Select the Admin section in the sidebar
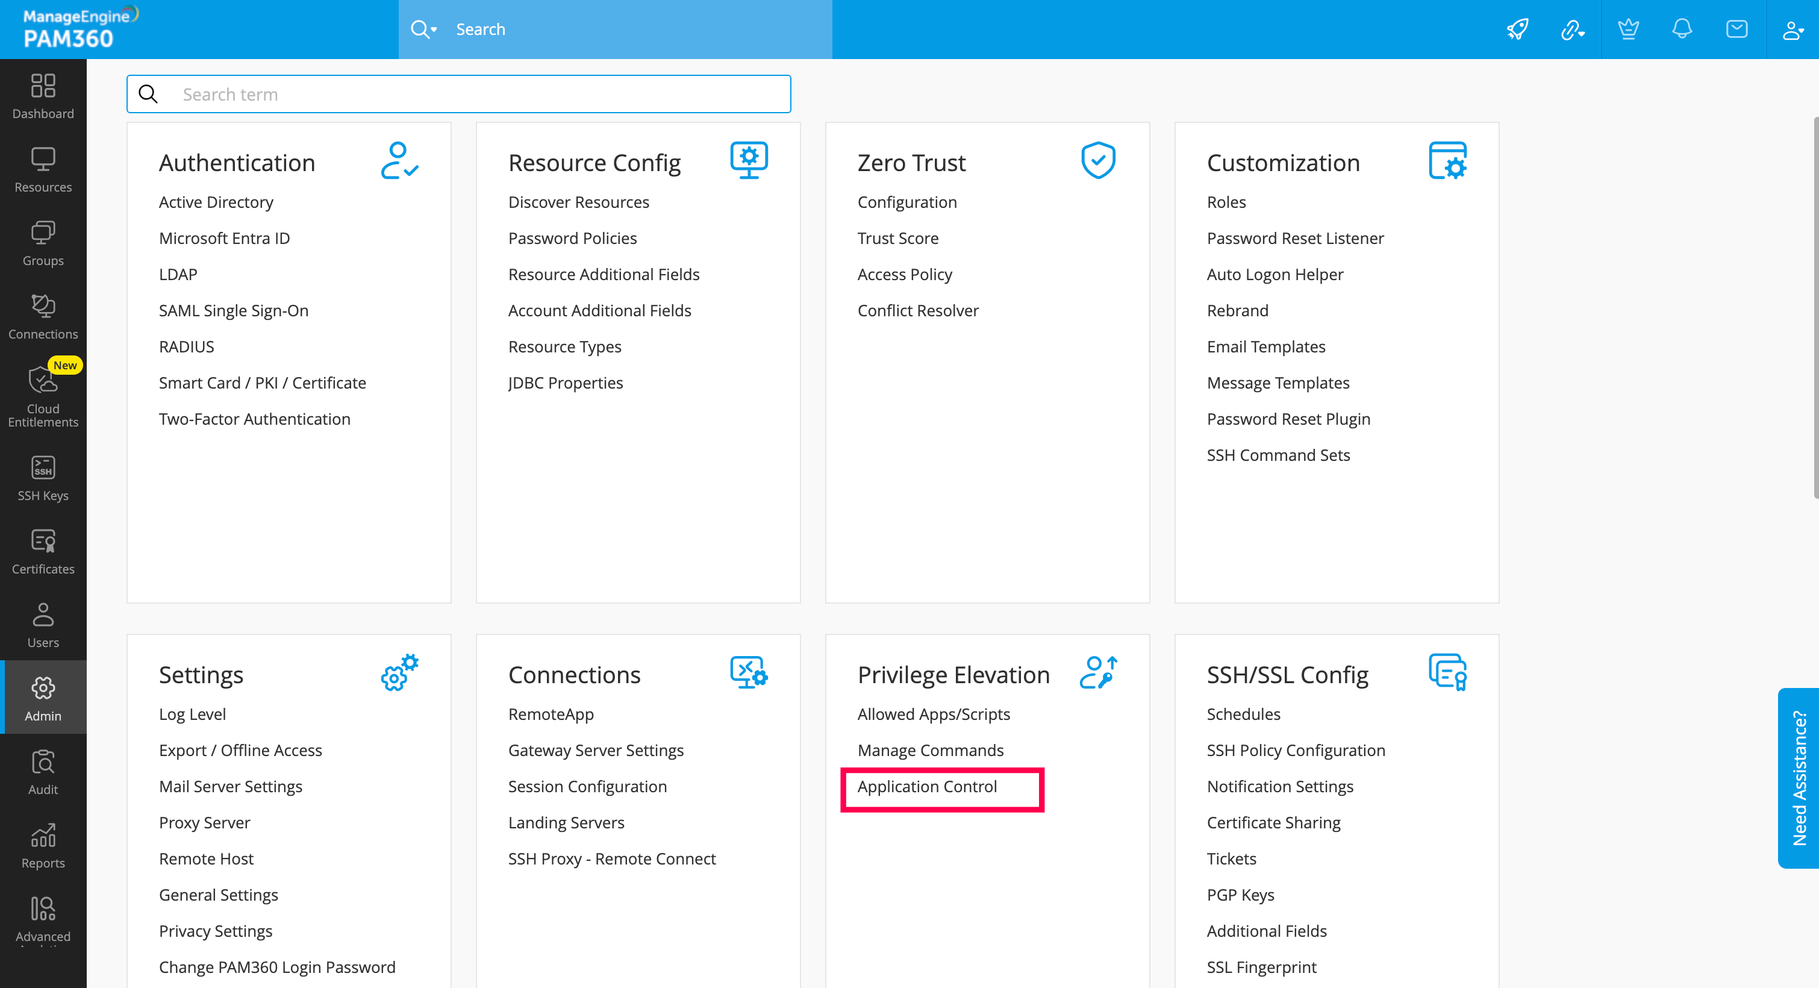The image size is (1819, 988). pyautogui.click(x=42, y=698)
